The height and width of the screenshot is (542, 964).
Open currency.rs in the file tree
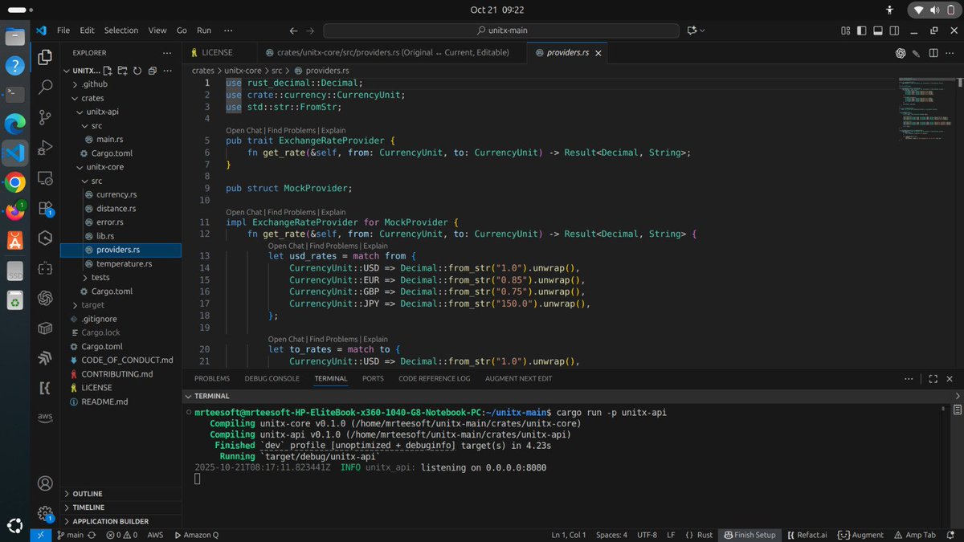coord(117,194)
